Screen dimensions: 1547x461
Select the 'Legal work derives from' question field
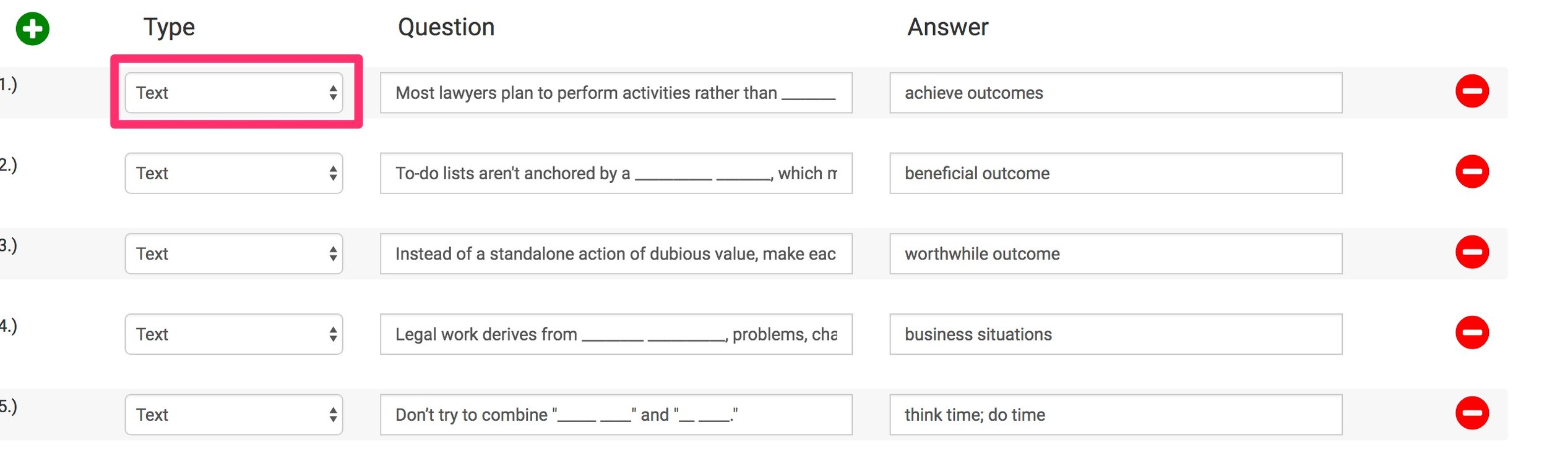click(616, 334)
